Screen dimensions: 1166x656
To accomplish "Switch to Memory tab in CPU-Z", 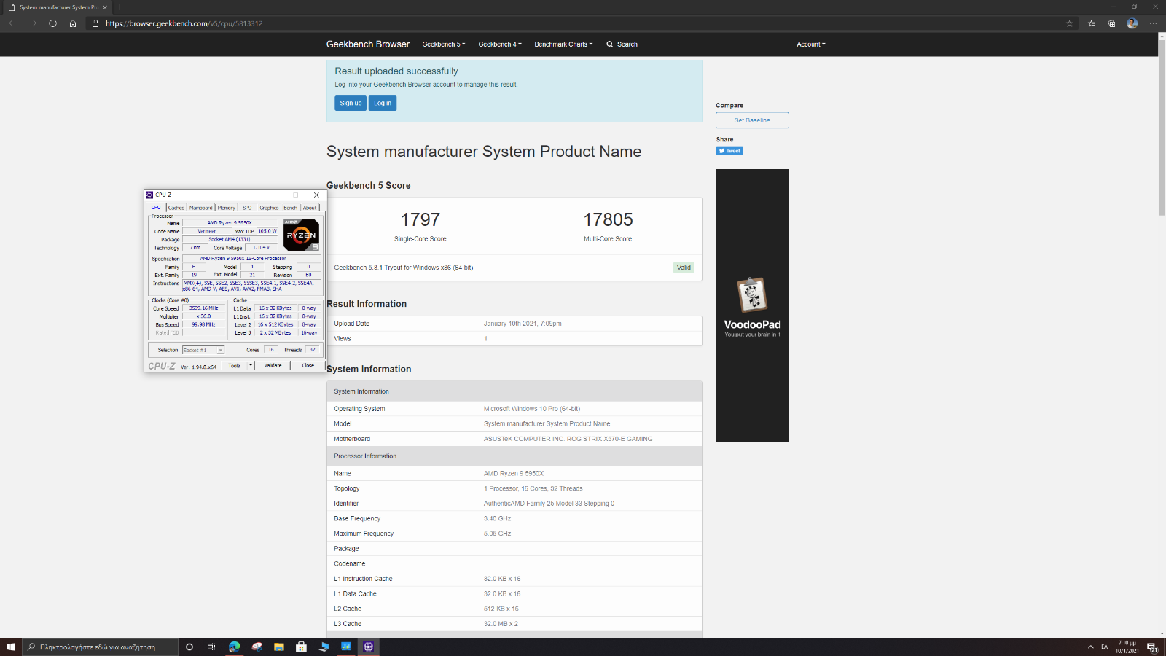I will (227, 208).
